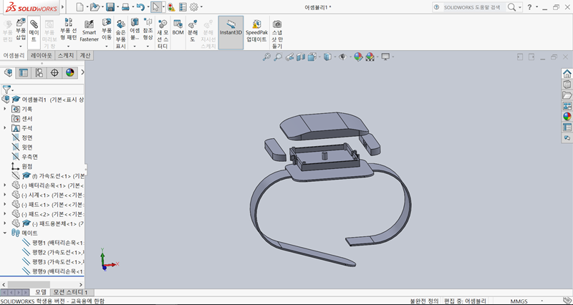The image size is (573, 305).
Task: Click the rebuild traffic light icon
Action: click(171, 7)
